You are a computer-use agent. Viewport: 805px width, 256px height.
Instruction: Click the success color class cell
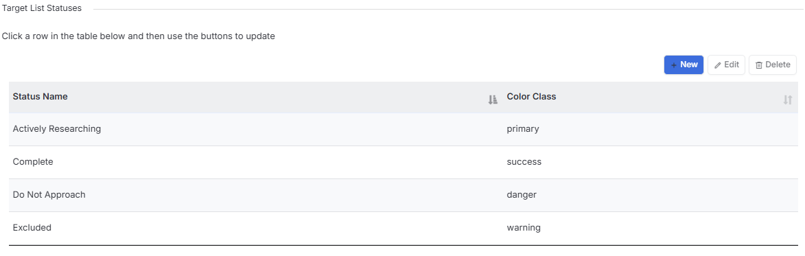[650, 162]
